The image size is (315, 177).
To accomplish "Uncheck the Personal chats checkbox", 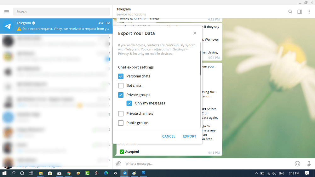I will pos(121,76).
